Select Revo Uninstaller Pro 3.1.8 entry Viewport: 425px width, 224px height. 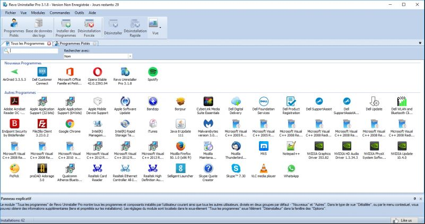125,76
